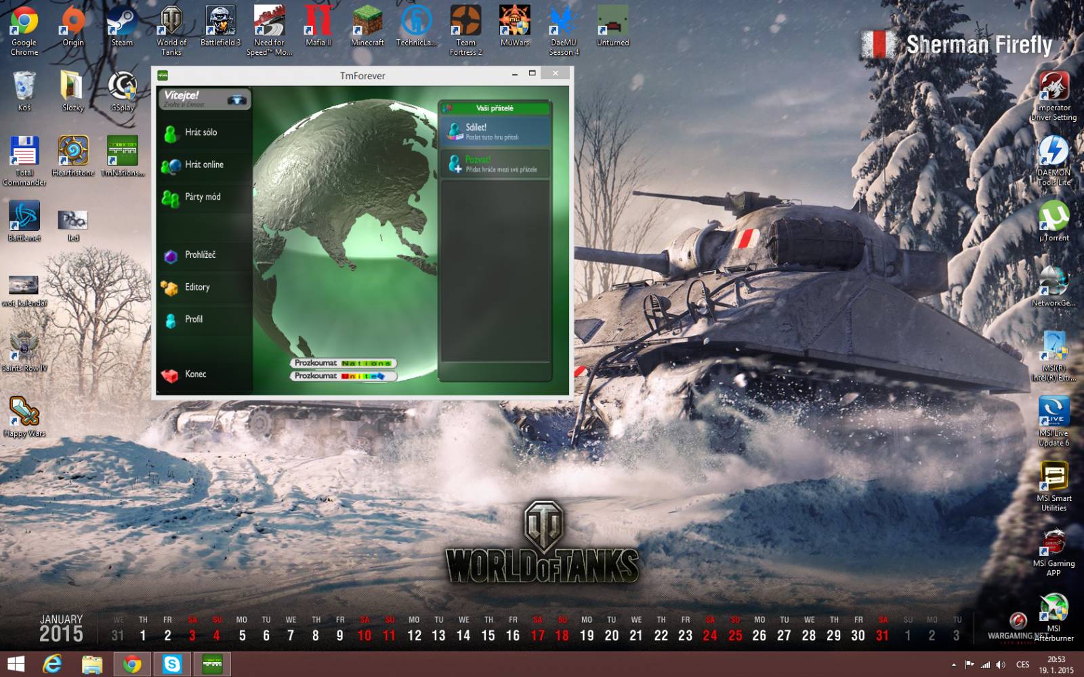Open the Koš recycle bin

[24, 92]
